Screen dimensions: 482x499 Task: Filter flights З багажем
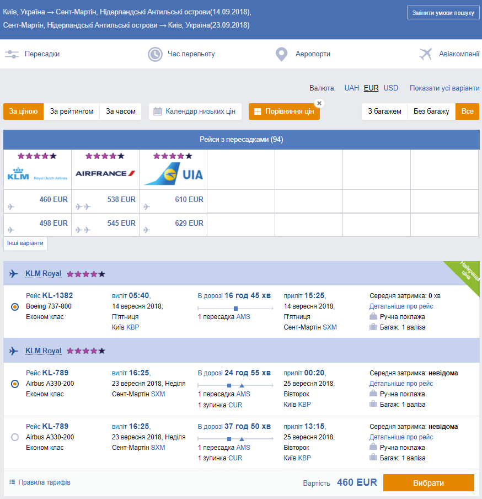pyautogui.click(x=384, y=112)
